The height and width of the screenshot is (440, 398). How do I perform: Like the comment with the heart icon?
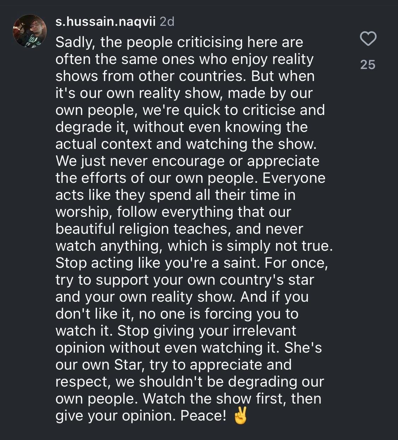click(368, 39)
